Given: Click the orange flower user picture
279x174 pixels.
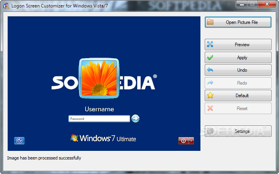Looking at the screenshot, I should click(x=99, y=78).
